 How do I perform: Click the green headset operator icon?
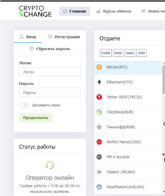pyautogui.click(x=50, y=165)
